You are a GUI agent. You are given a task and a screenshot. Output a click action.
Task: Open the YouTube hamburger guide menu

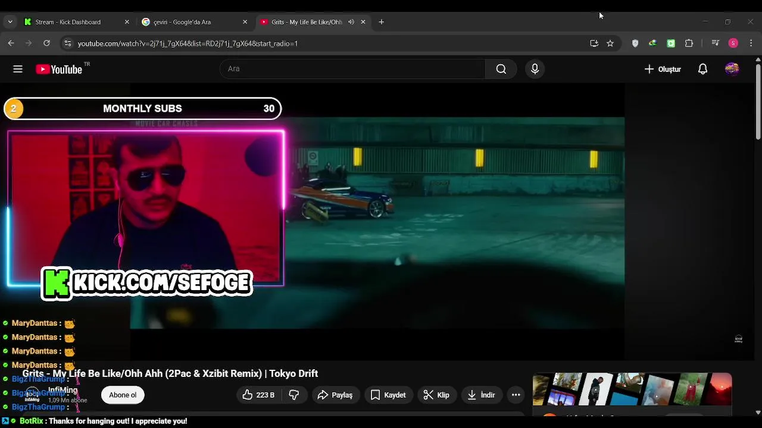tap(18, 69)
